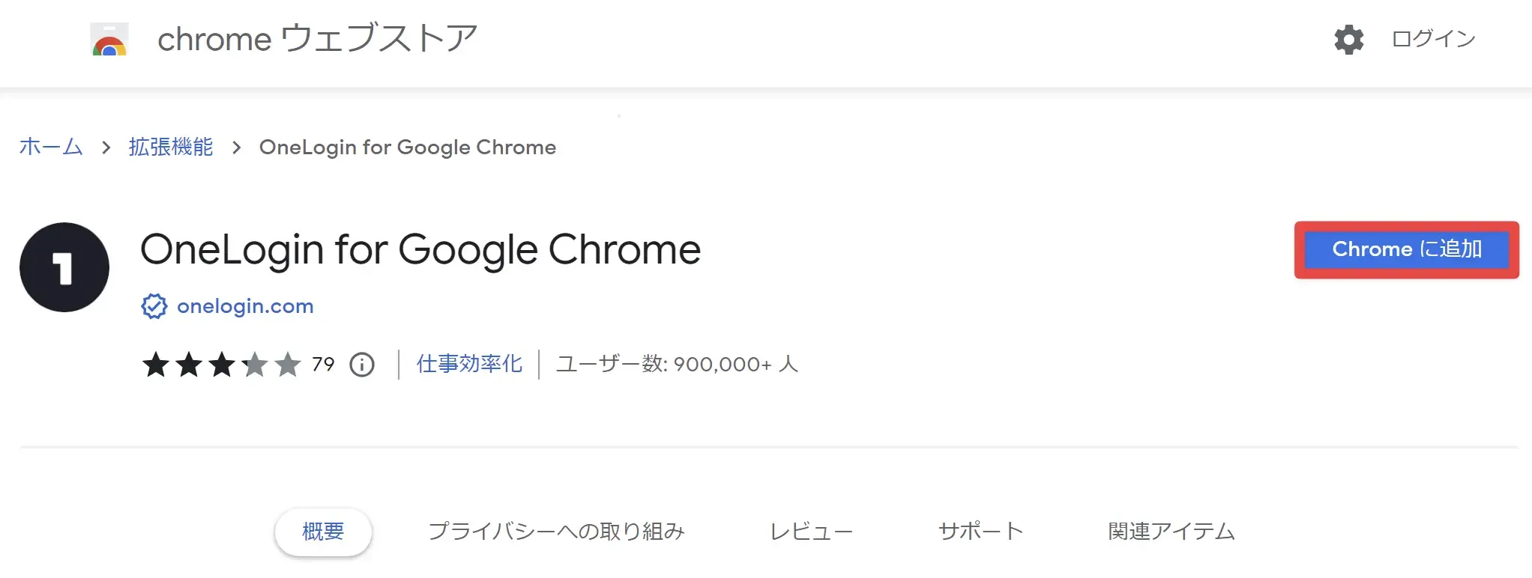The image size is (1532, 578).
Task: Click the Chrome に追加 button
Action: coord(1406,250)
